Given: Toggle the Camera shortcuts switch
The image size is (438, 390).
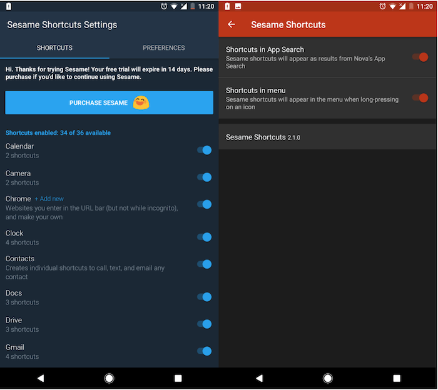Looking at the screenshot, I should pos(205,177).
